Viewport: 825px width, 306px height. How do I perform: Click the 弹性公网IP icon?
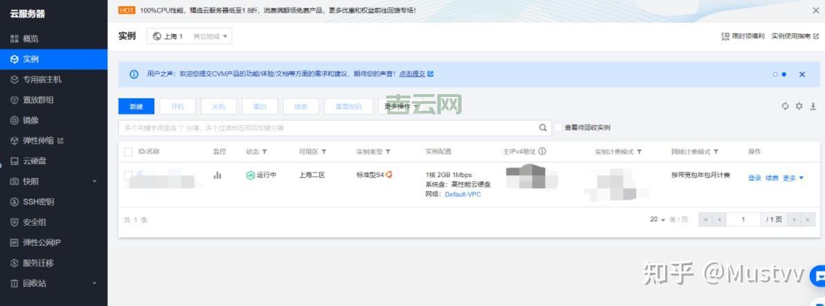click(15, 243)
